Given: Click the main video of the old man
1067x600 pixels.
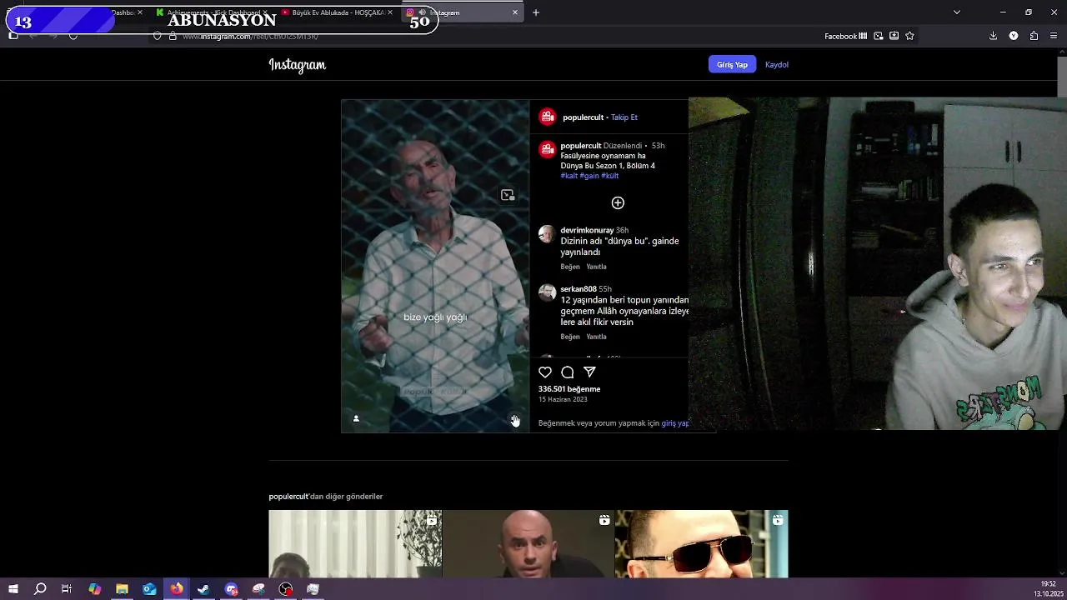Looking at the screenshot, I should point(435,266).
